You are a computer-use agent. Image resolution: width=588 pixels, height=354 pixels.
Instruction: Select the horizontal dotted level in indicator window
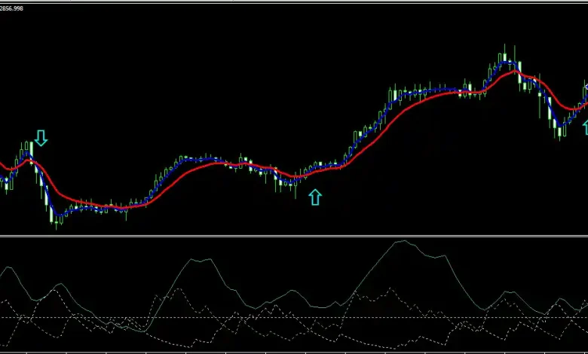point(294,318)
